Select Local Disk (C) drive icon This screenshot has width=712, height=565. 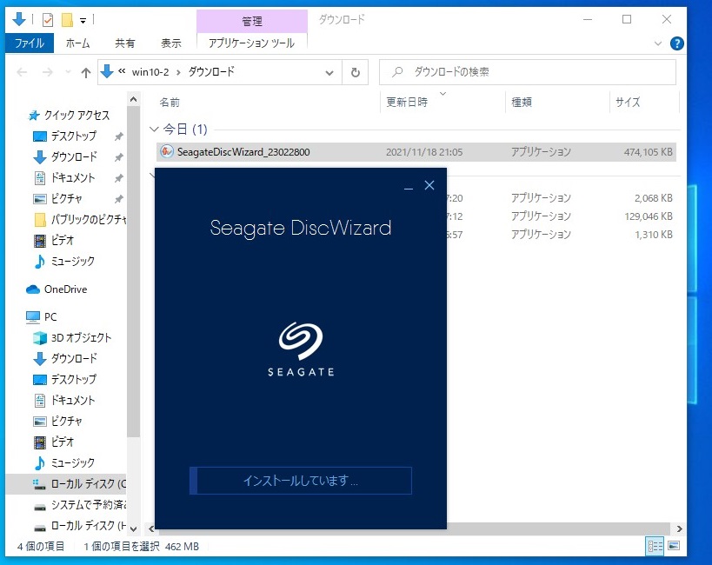39,484
